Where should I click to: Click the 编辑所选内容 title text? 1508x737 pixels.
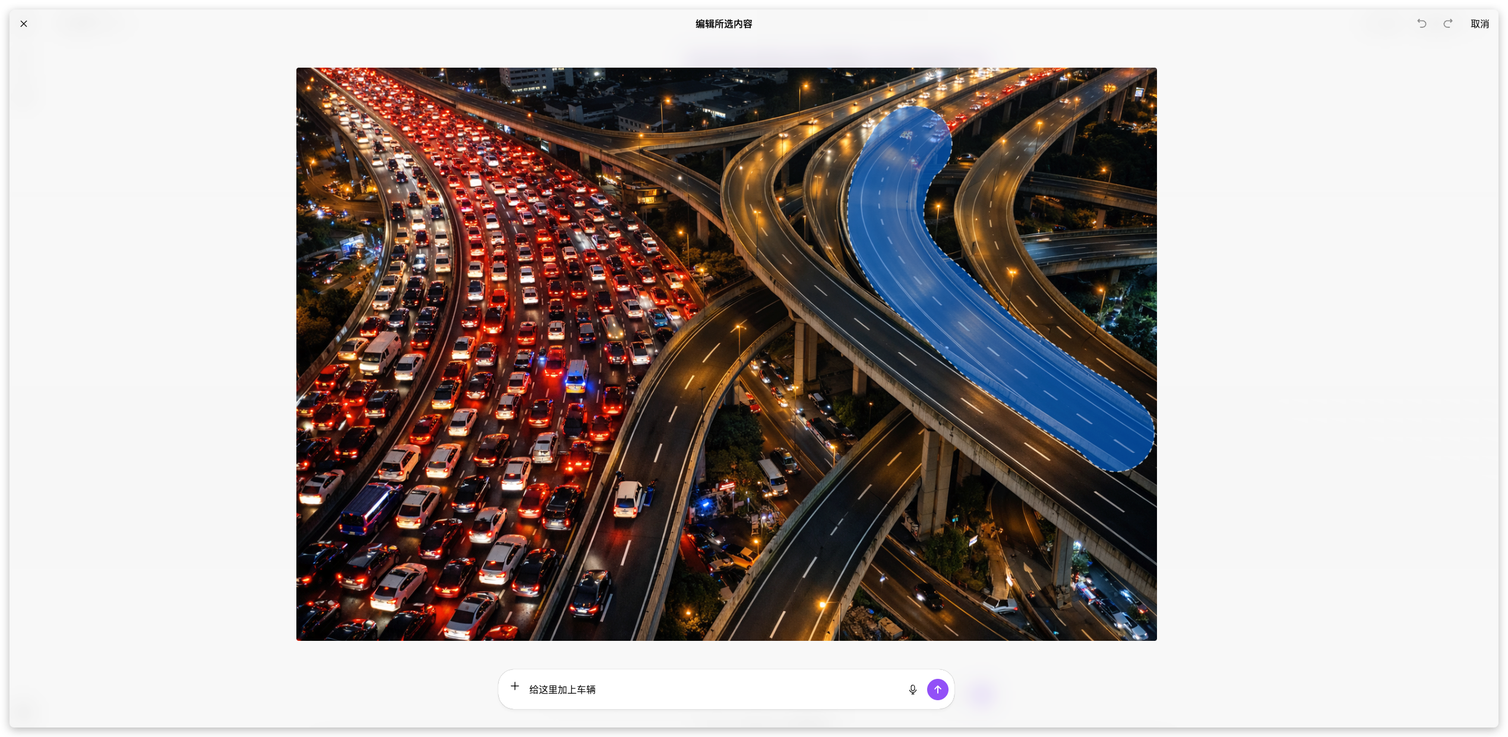tap(723, 24)
